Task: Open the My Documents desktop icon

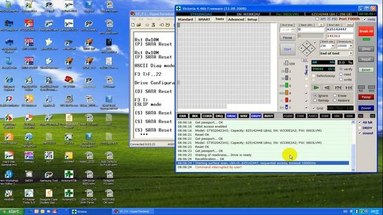Action: pyautogui.click(x=9, y=7)
